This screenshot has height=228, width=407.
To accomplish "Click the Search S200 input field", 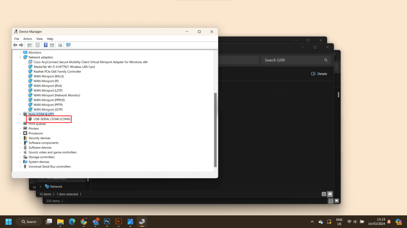I will click(x=293, y=60).
